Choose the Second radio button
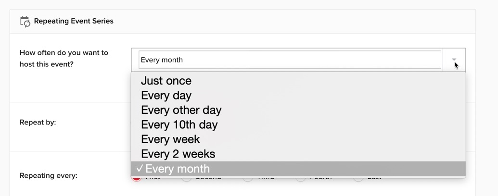The width and height of the screenshot is (498, 196). click(x=186, y=178)
